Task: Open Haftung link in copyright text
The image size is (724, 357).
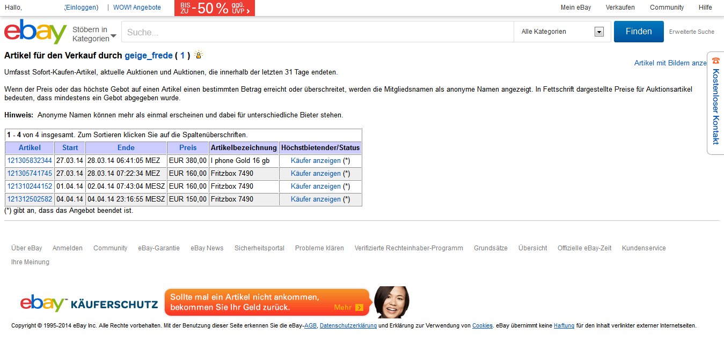Action: (x=564, y=325)
